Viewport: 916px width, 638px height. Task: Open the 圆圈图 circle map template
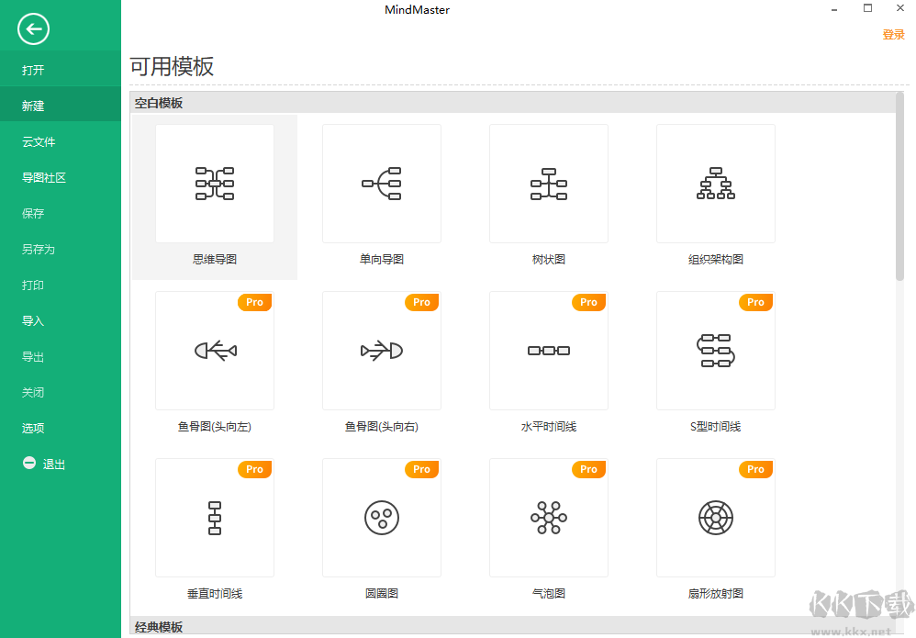pos(381,518)
